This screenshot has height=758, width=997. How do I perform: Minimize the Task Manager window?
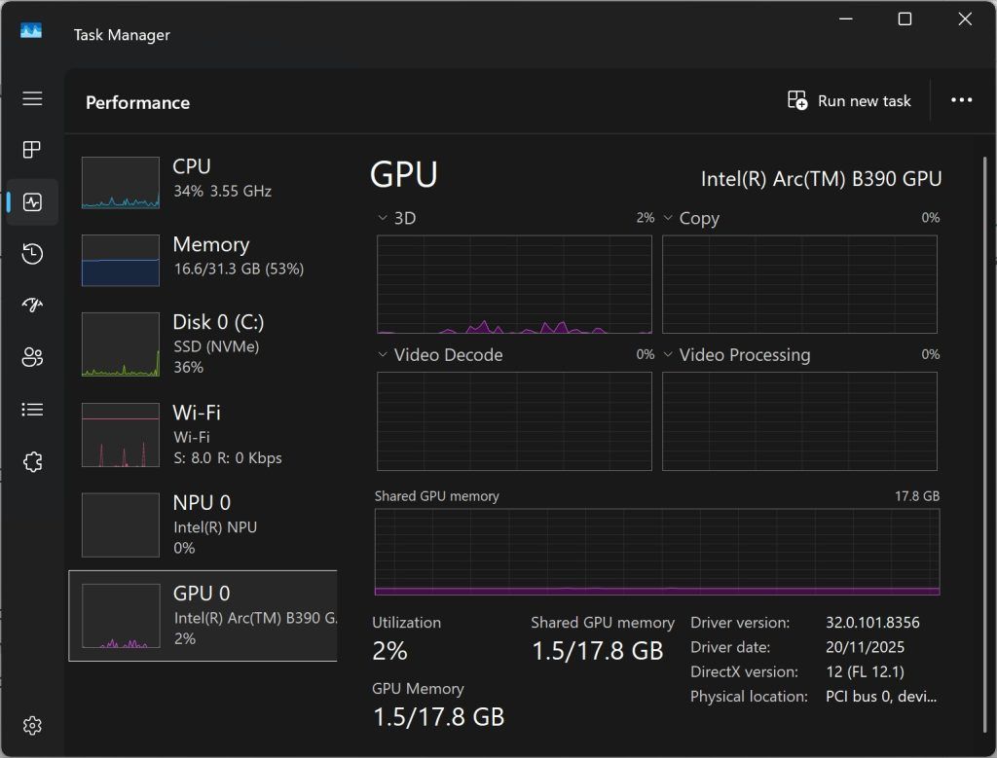[x=846, y=19]
